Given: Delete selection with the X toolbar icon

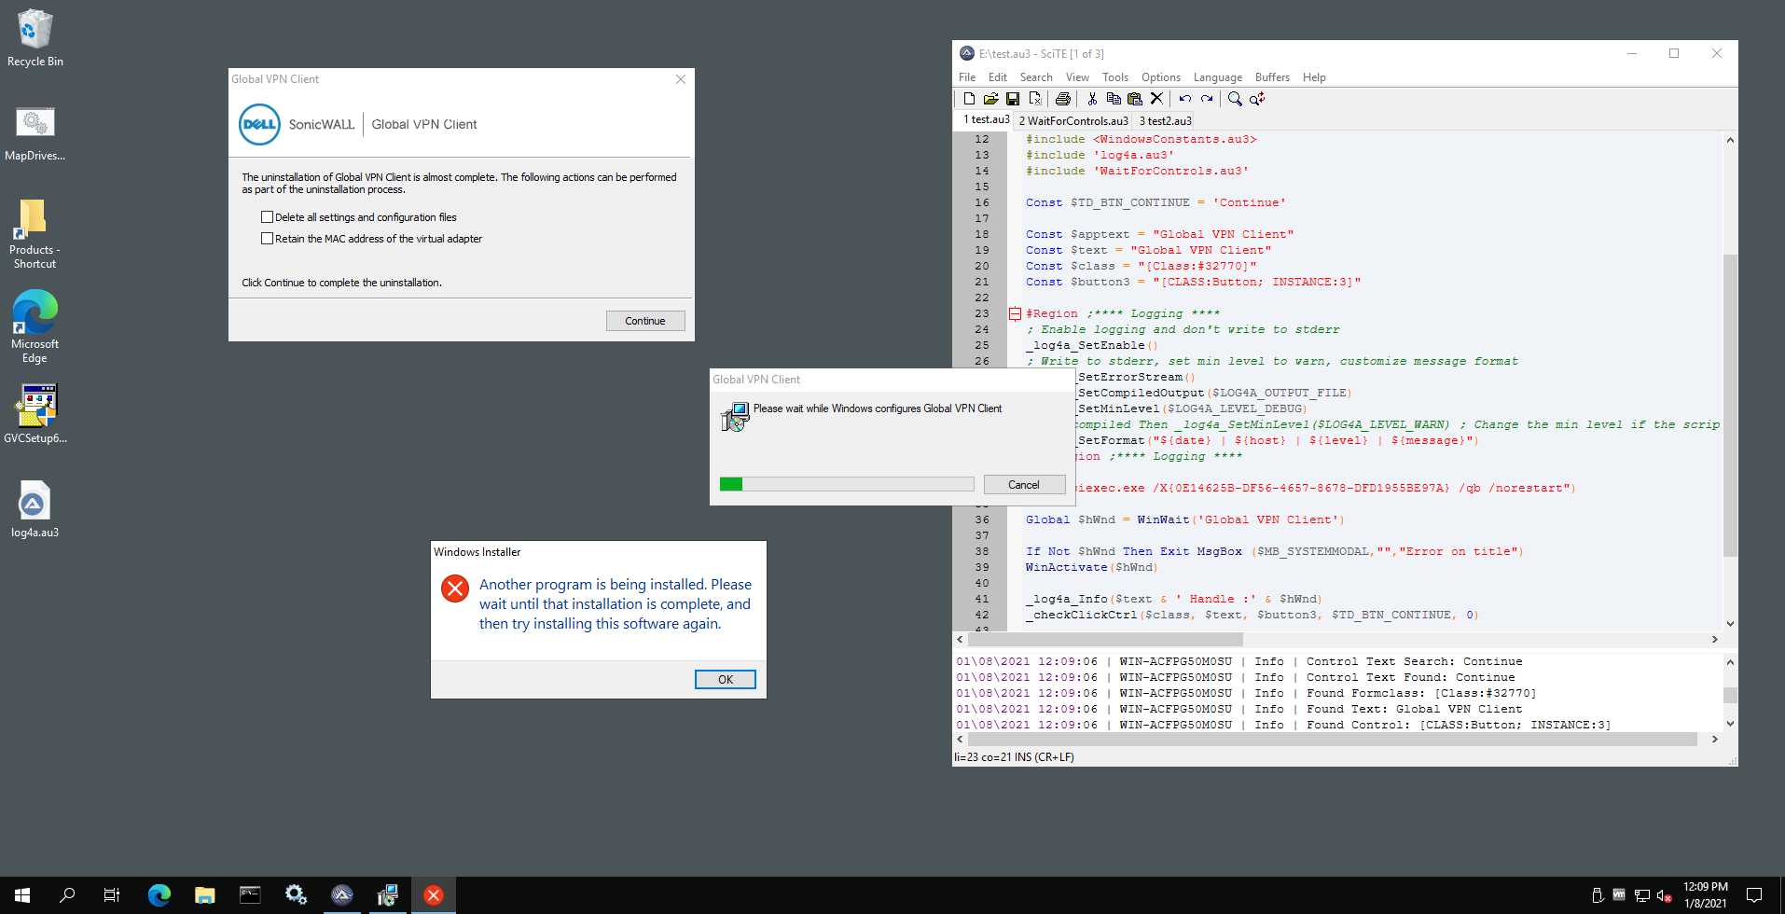Looking at the screenshot, I should pyautogui.click(x=1156, y=99).
